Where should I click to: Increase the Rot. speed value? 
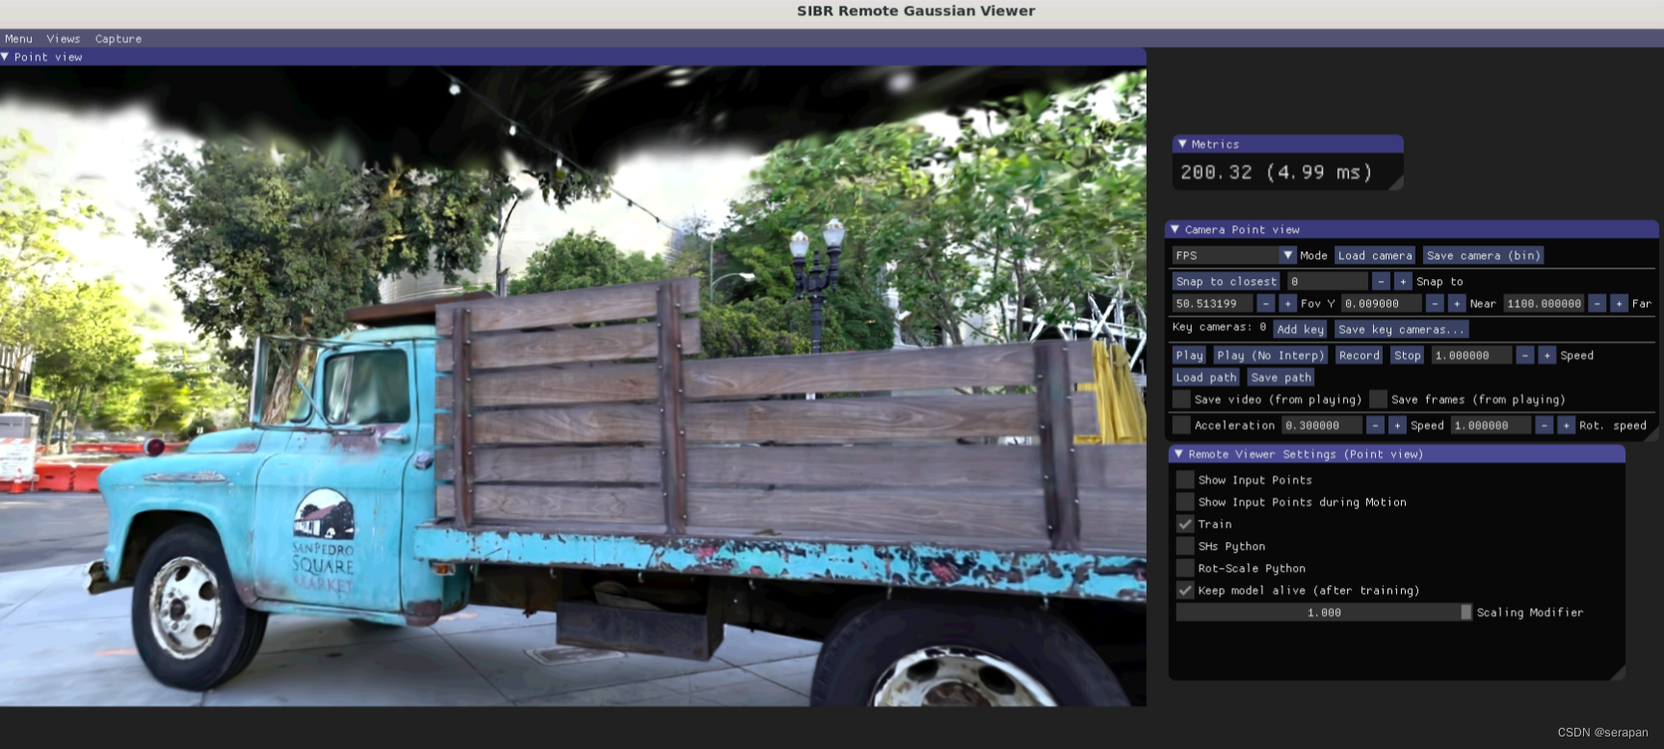(x=1566, y=425)
